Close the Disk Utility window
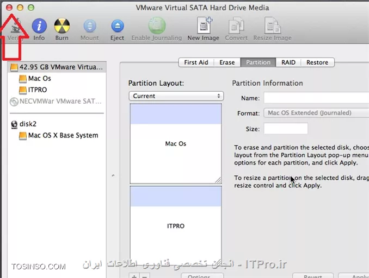Viewport: 369px width, 278px height. [x=9, y=8]
